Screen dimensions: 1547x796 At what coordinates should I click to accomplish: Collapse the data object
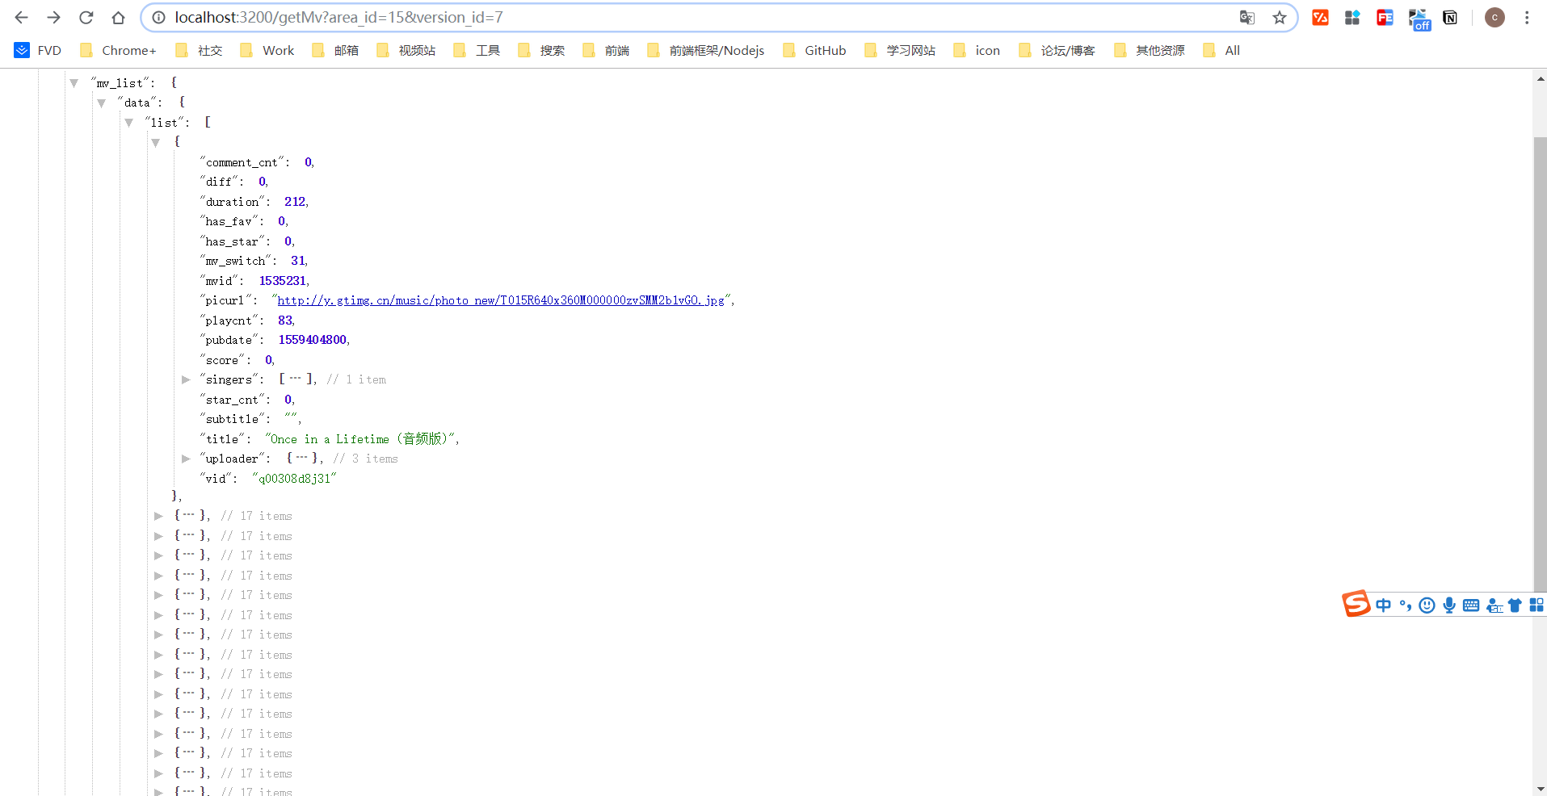pos(102,103)
